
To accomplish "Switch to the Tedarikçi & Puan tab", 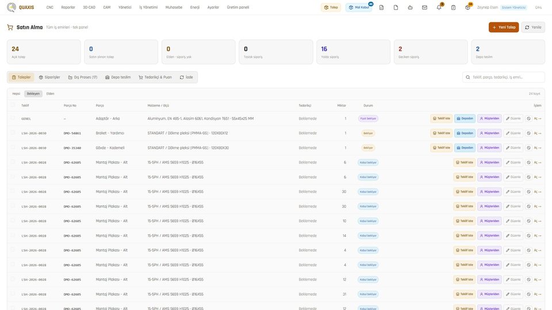I will click(x=155, y=77).
